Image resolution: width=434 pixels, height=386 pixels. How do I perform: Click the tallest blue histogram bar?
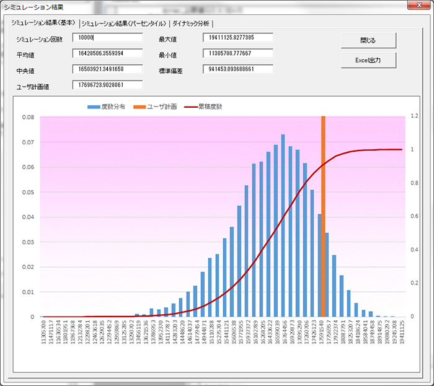point(283,226)
